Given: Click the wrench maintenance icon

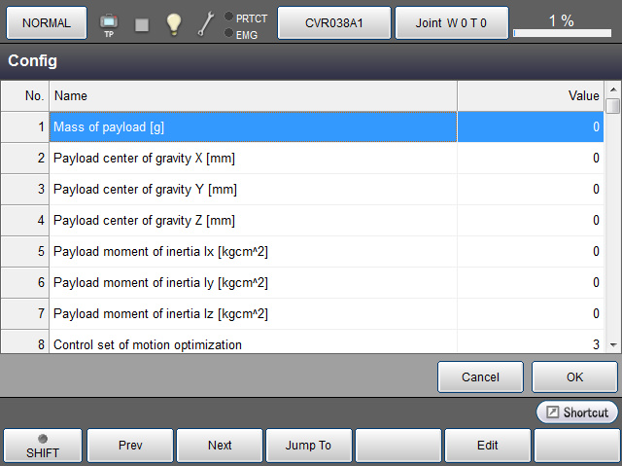Looking at the screenshot, I should [206, 24].
